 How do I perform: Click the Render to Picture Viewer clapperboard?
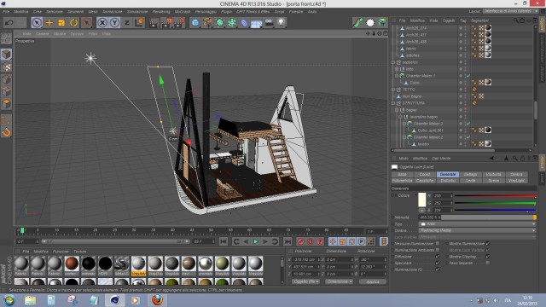coord(166,23)
